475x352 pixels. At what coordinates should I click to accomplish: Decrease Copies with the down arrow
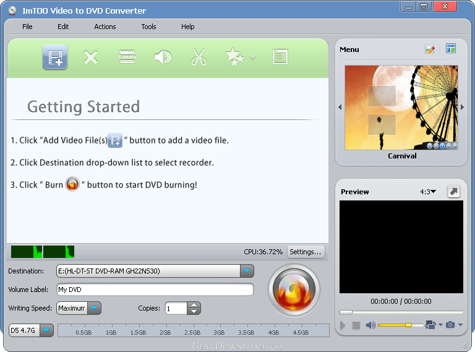point(194,311)
